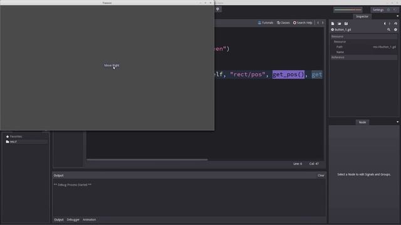Click Search Help in script editor
This screenshot has height=225, width=401.
click(303, 22)
